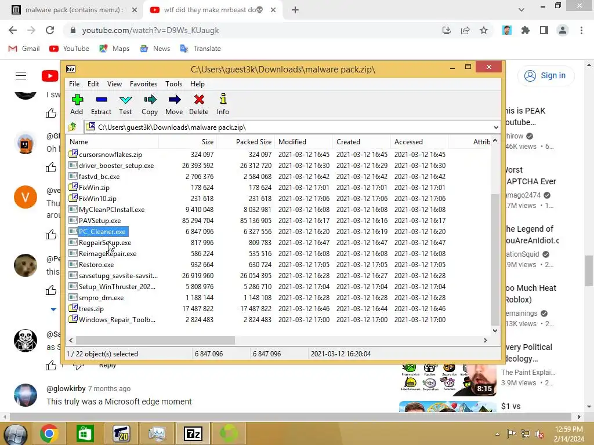The width and height of the screenshot is (594, 445).
Task: Open the Help menu in 7-Zip
Action: (x=197, y=84)
